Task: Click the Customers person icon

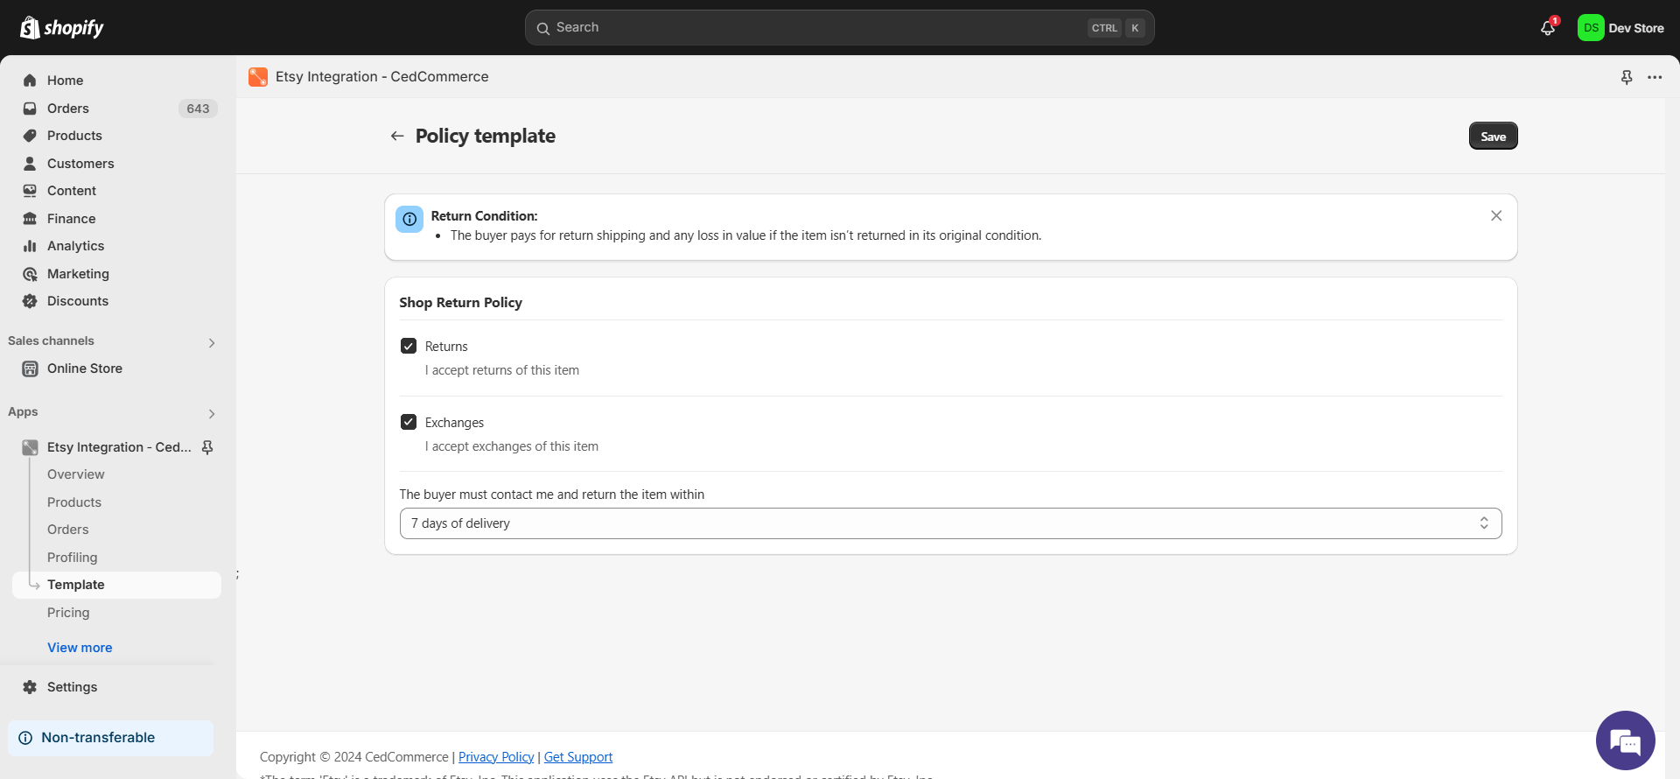Action: 30,164
